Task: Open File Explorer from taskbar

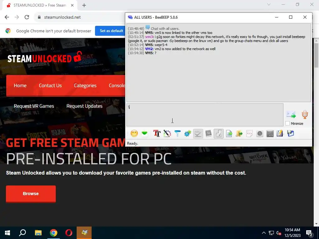Action: 38,233
